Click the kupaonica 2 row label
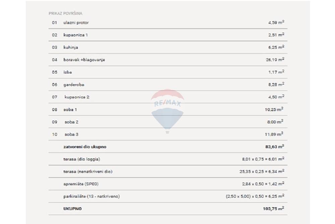Viewport: 335px width, 224px height. (x=77, y=97)
